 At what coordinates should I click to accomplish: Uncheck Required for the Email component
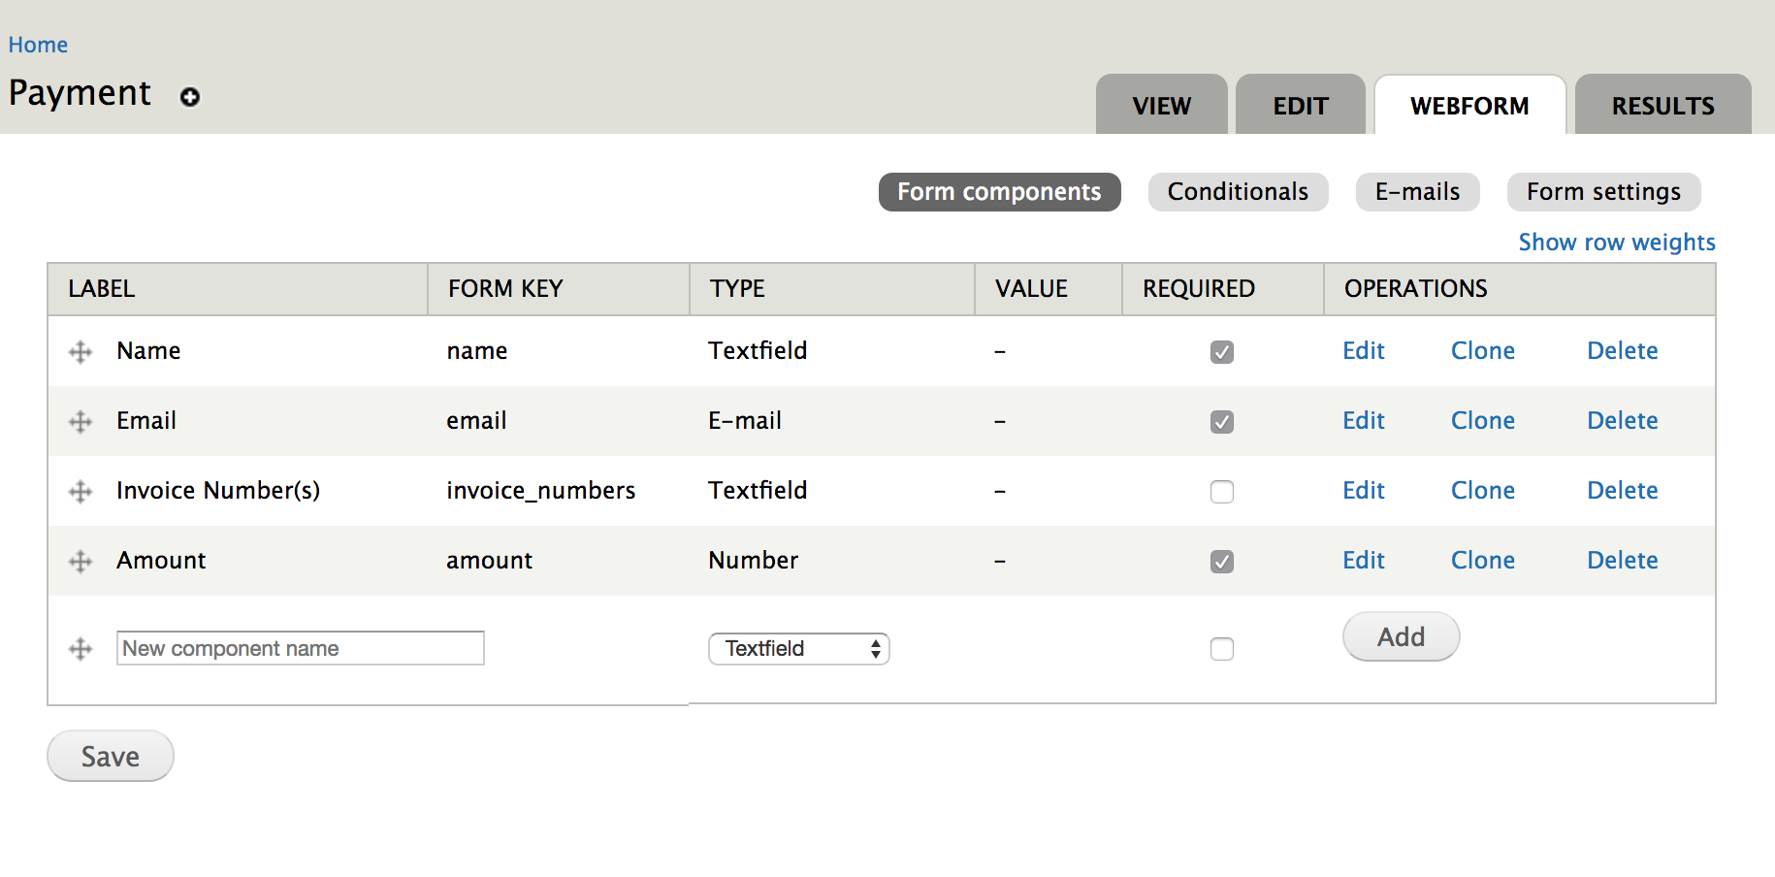point(1221,422)
